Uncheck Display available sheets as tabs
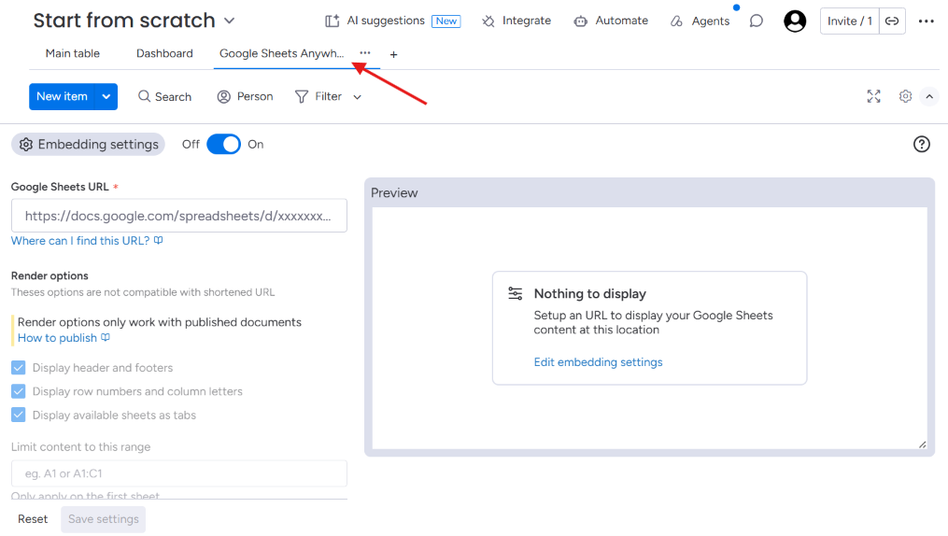Viewport: 948px width, 536px height. coord(19,416)
